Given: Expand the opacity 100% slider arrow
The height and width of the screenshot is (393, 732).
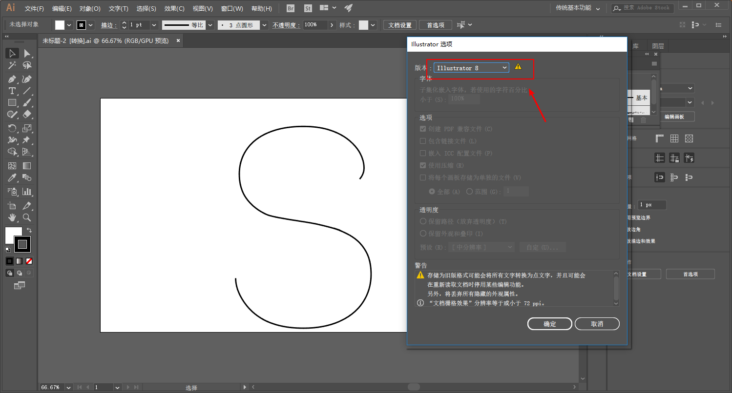Looking at the screenshot, I should pos(332,25).
